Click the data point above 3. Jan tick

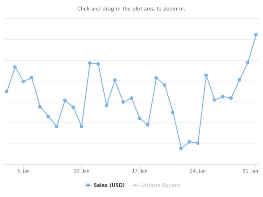tap(23, 81)
